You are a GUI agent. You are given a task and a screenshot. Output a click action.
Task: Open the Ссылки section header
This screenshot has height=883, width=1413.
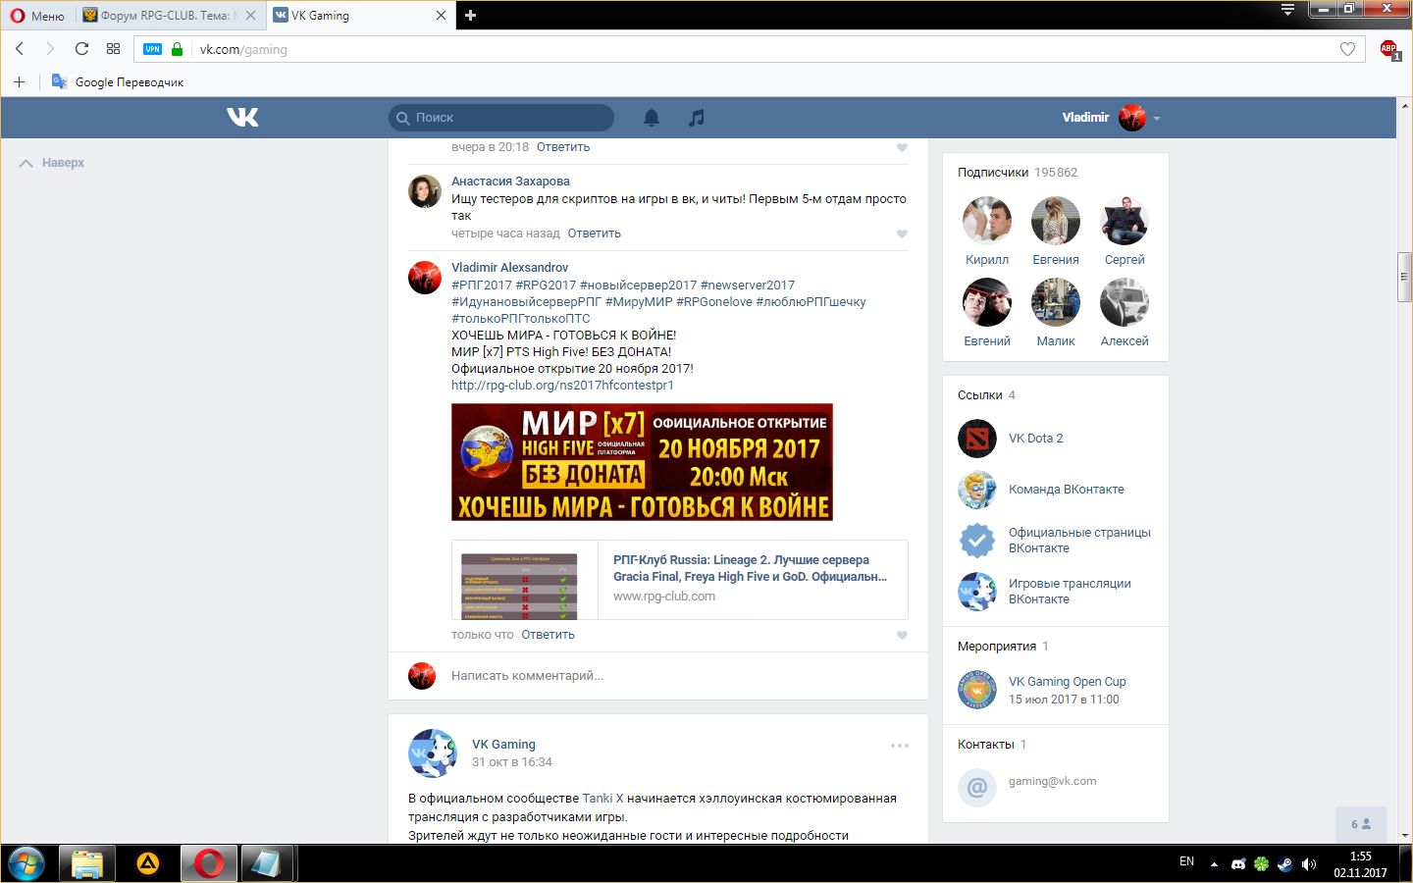click(987, 395)
